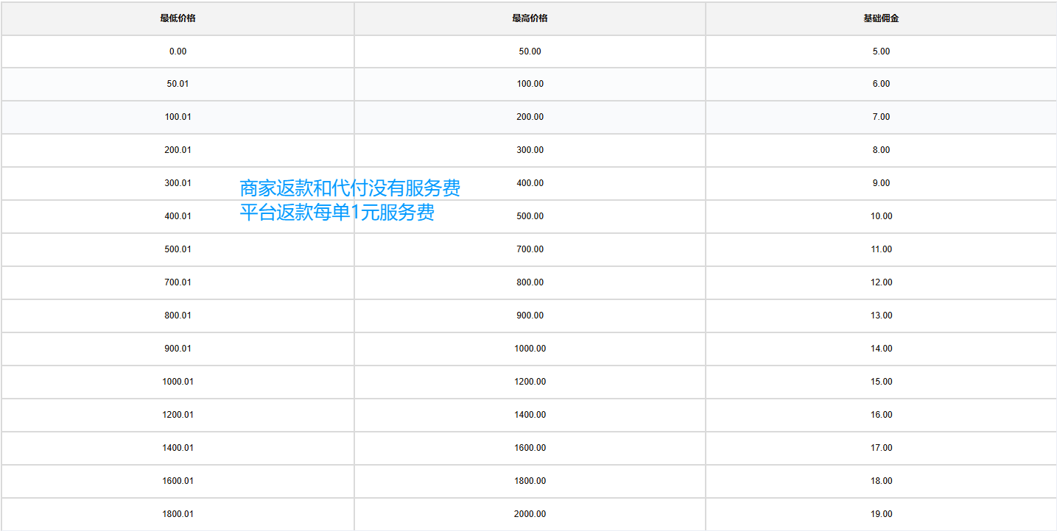Select the 1200.00 maximum price cell
This screenshot has height=531, width=1057.
pos(530,382)
